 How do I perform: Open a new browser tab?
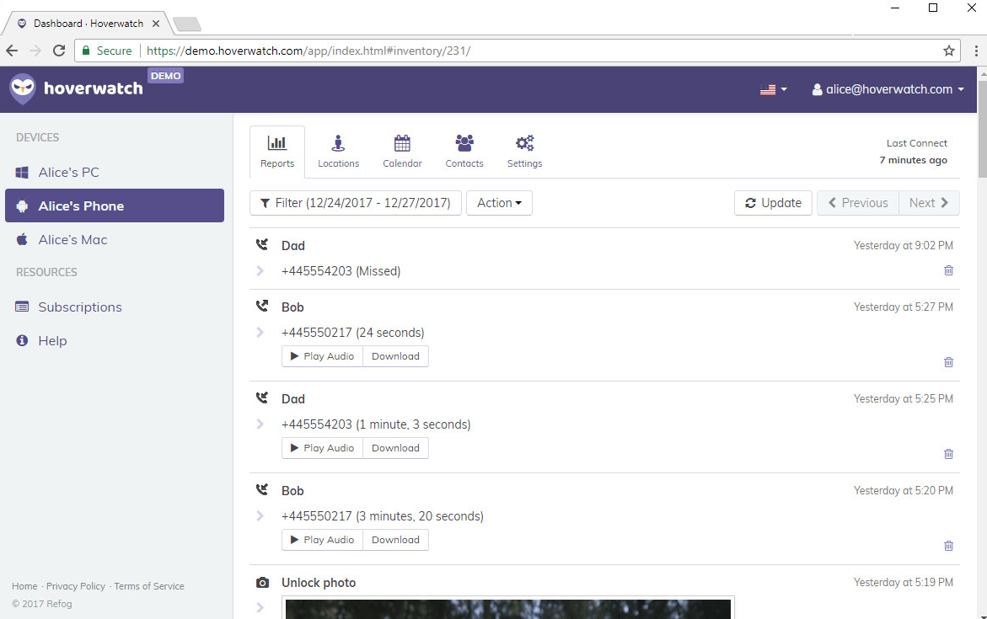[x=187, y=24]
